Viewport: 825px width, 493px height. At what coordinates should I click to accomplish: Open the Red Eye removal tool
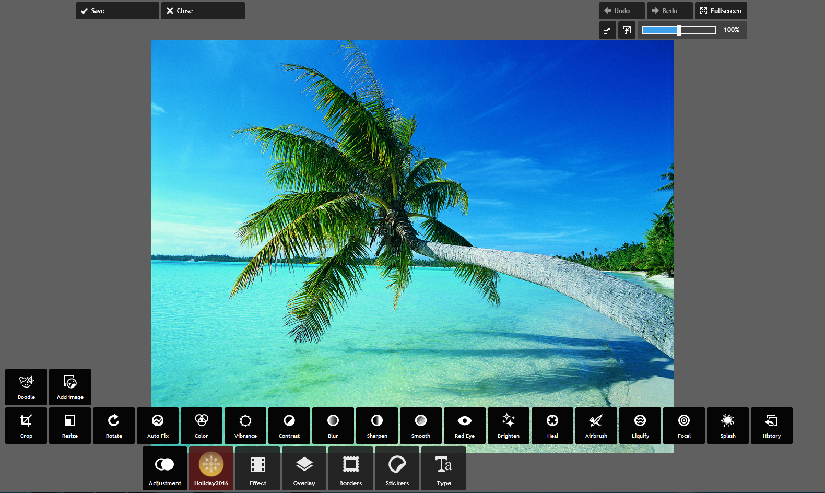tap(465, 426)
